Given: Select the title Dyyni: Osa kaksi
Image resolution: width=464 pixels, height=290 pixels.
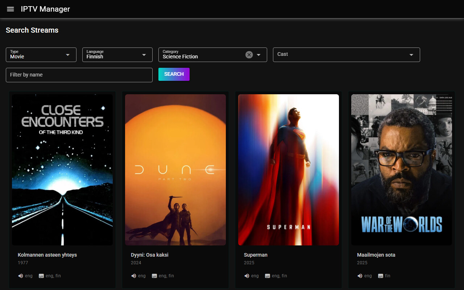Looking at the screenshot, I should pyautogui.click(x=150, y=255).
